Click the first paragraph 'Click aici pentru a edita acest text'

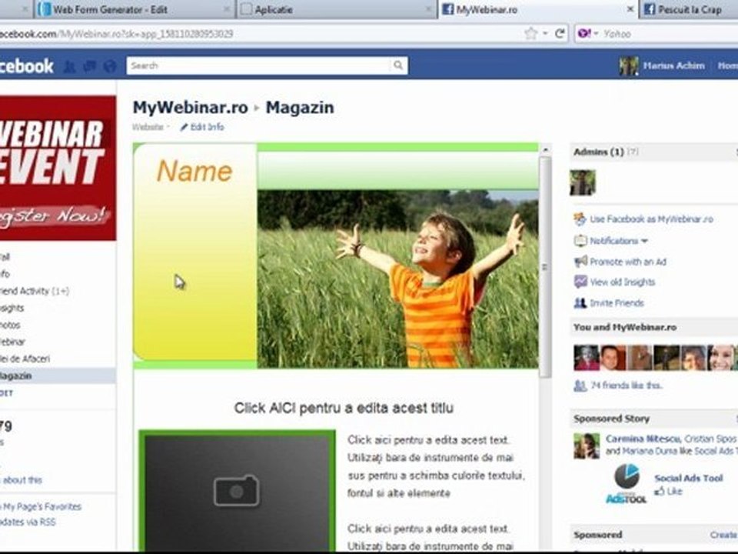pyautogui.click(x=435, y=467)
